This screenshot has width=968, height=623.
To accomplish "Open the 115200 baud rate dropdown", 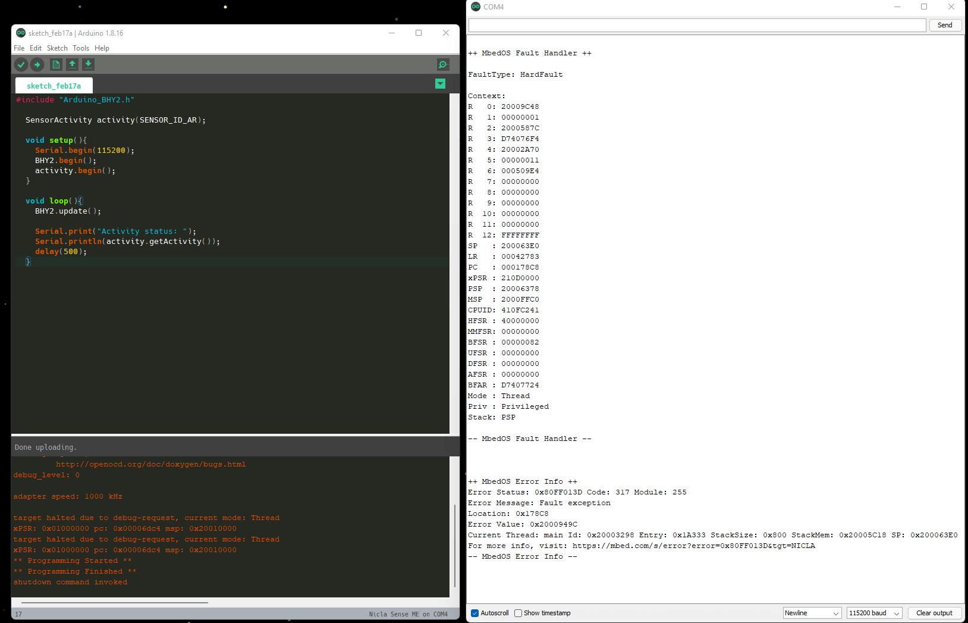I will [874, 613].
